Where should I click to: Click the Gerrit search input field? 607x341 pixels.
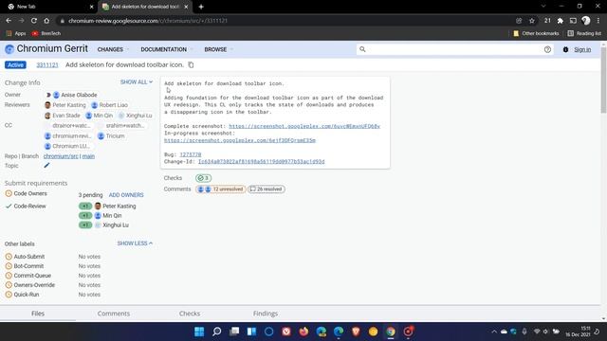(455, 49)
